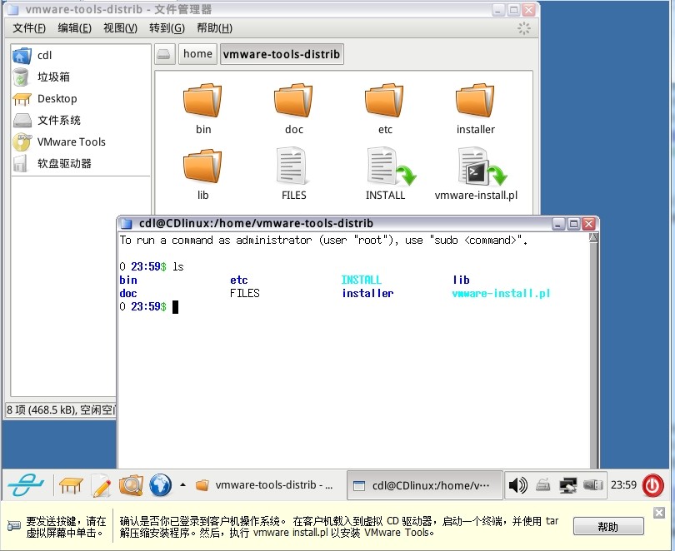Screen dimensions: 675x551
Task: Click the battery tray icon
Action: pos(592,485)
